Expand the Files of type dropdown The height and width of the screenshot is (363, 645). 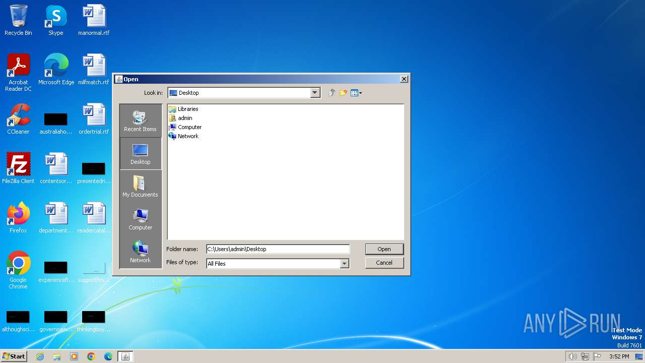[x=344, y=264]
